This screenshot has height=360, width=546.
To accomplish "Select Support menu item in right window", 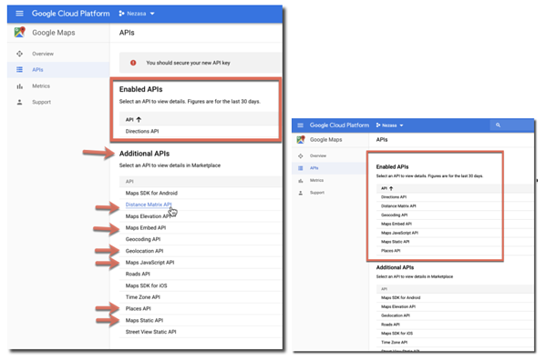I will pyautogui.click(x=317, y=193).
